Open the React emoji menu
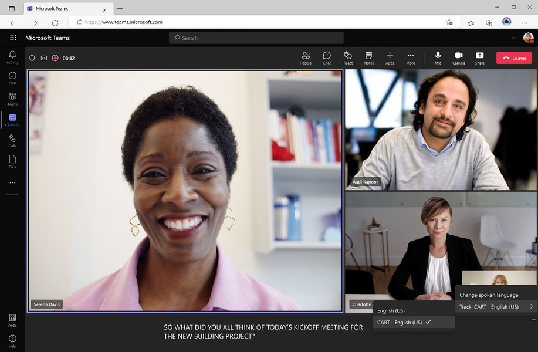The width and height of the screenshot is (538, 352). coord(348,57)
